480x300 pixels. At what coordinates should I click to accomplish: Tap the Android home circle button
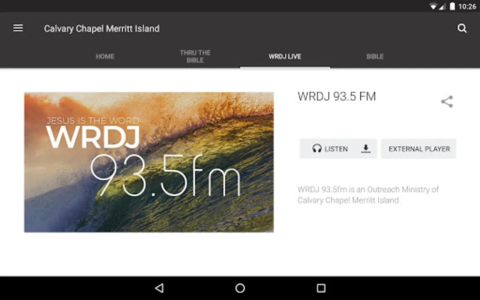click(240, 288)
